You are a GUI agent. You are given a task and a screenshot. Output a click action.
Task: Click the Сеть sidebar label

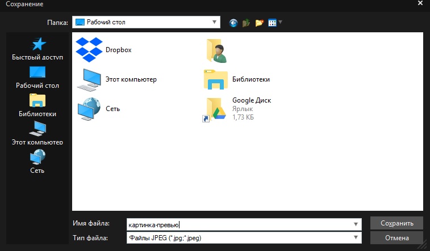pyautogui.click(x=37, y=171)
